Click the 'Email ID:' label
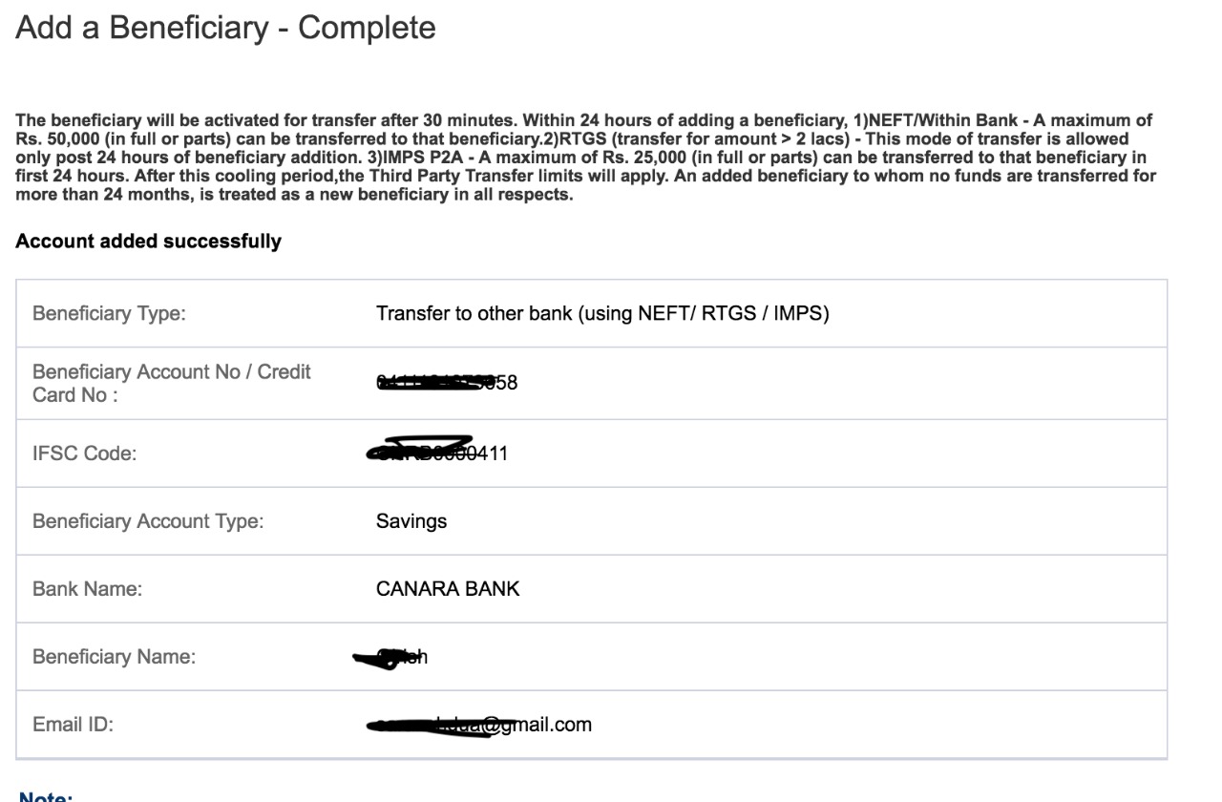The image size is (1222, 802). pyautogui.click(x=73, y=725)
